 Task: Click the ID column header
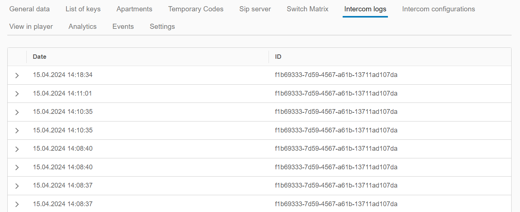point(278,57)
